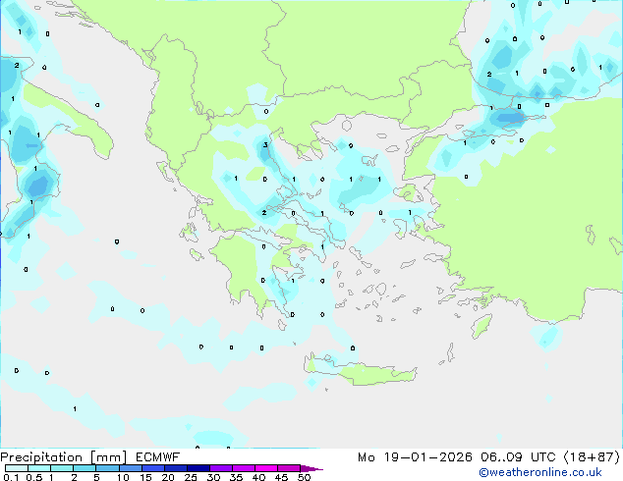Choose the legend swatch between 10 and 15
The image size is (623, 481).
(x=130, y=468)
